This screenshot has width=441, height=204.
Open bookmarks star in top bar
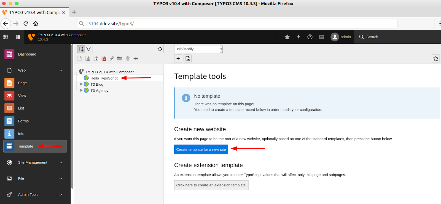tap(287, 37)
